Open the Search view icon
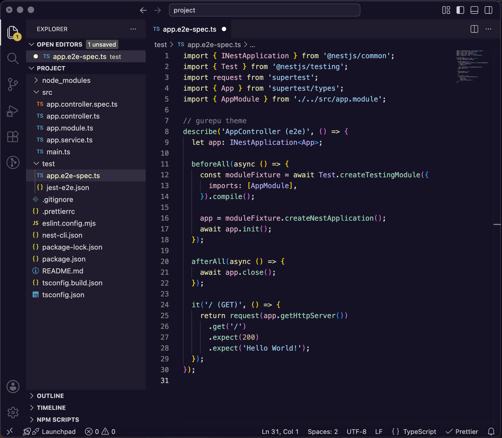The height and width of the screenshot is (438, 502). tap(13, 58)
